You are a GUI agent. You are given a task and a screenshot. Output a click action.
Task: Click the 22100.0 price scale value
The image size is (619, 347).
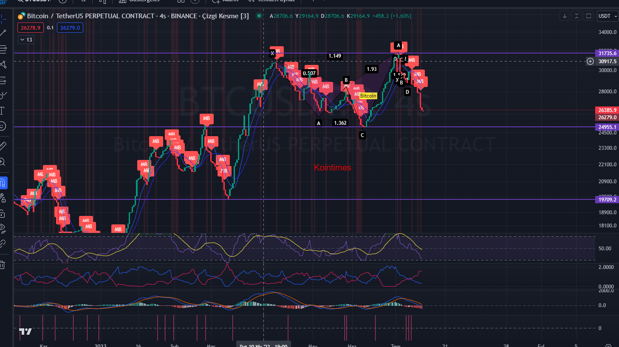click(607, 165)
